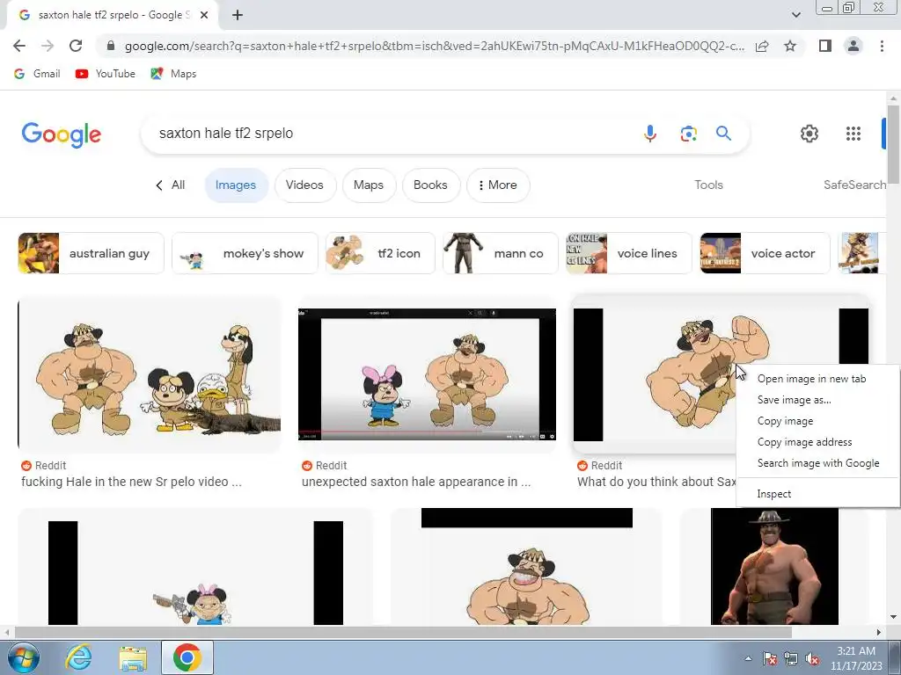Viewport: 901px width, 675px height.
Task: Share this page from address bar
Action: (x=762, y=46)
